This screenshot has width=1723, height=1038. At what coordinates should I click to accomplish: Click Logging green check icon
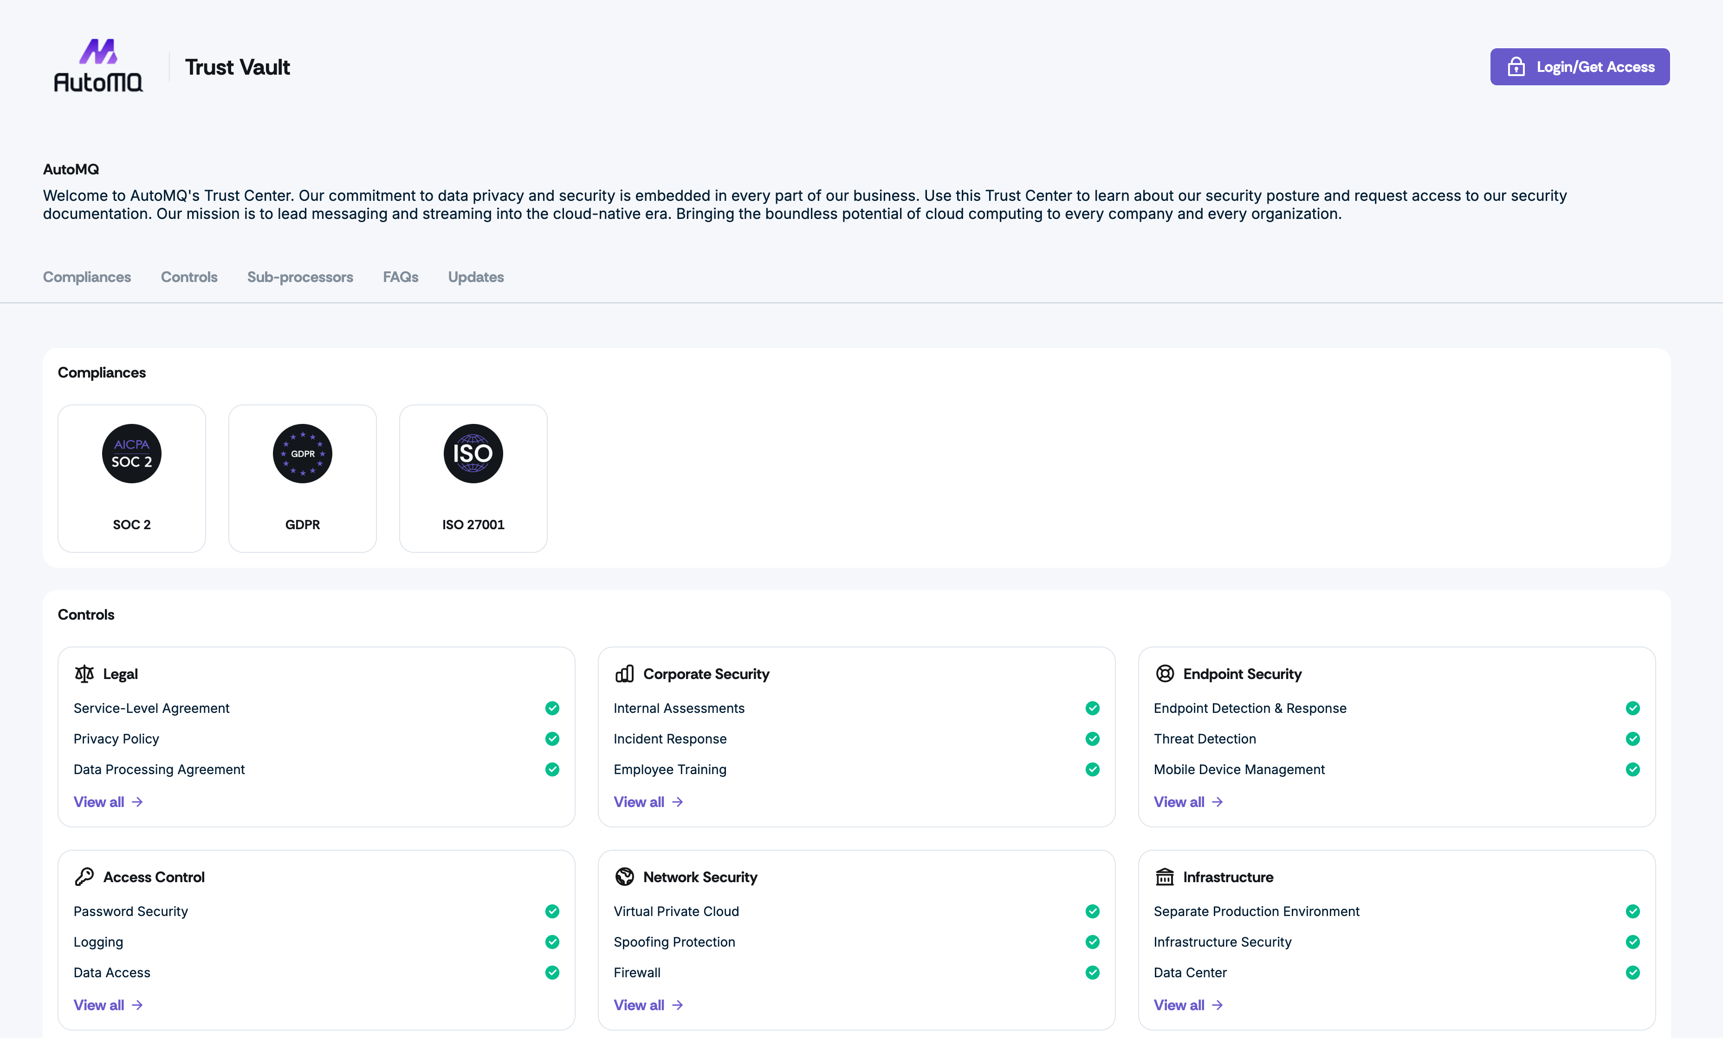coord(552,942)
